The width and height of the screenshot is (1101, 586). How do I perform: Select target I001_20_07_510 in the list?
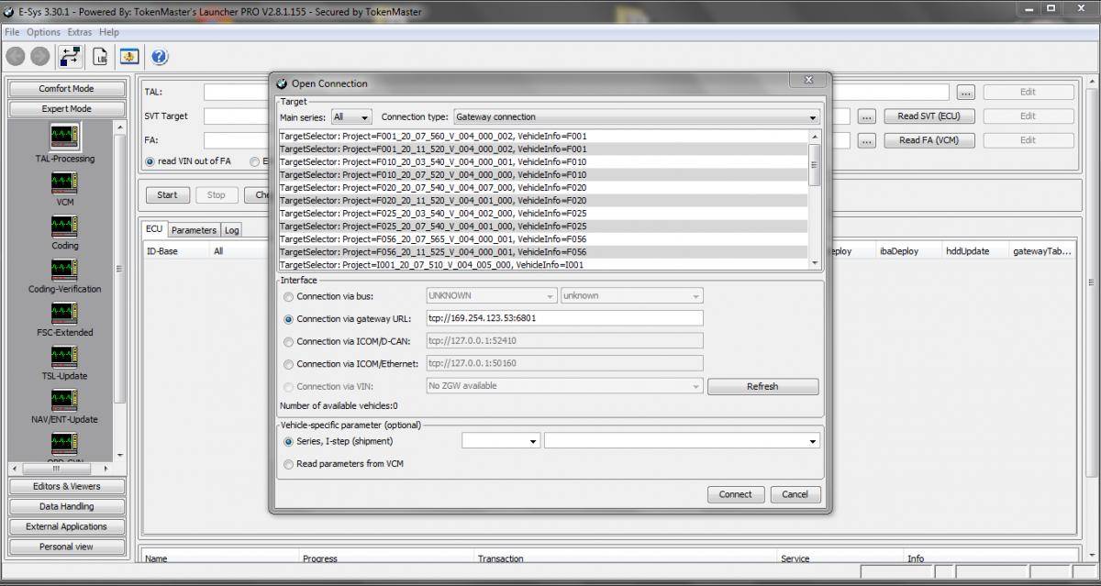tap(543, 265)
